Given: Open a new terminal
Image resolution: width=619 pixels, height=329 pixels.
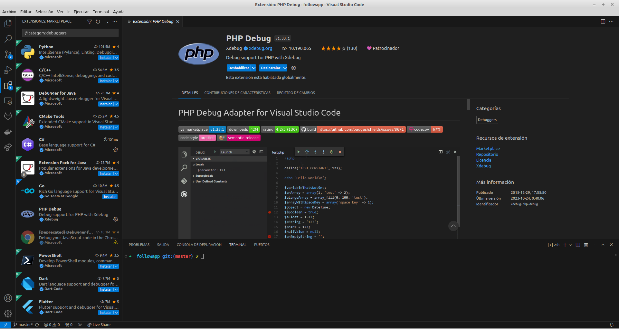Looking at the screenshot, I should coord(565,245).
